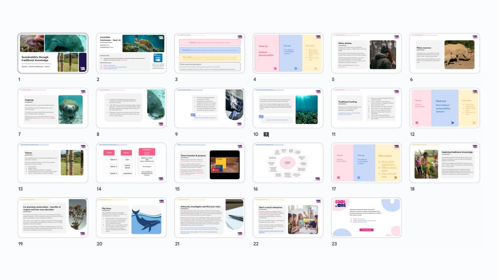The width and height of the screenshot is (498, 280).
Task: Choose the 'Applying traditional knowledge' slide
Action: pos(445,163)
